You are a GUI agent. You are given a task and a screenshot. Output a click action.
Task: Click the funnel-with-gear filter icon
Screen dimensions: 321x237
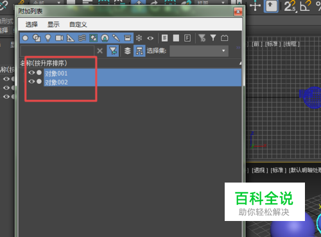(x=202, y=38)
